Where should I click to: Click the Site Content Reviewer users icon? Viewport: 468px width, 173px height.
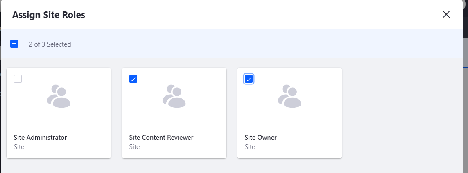[x=174, y=96]
